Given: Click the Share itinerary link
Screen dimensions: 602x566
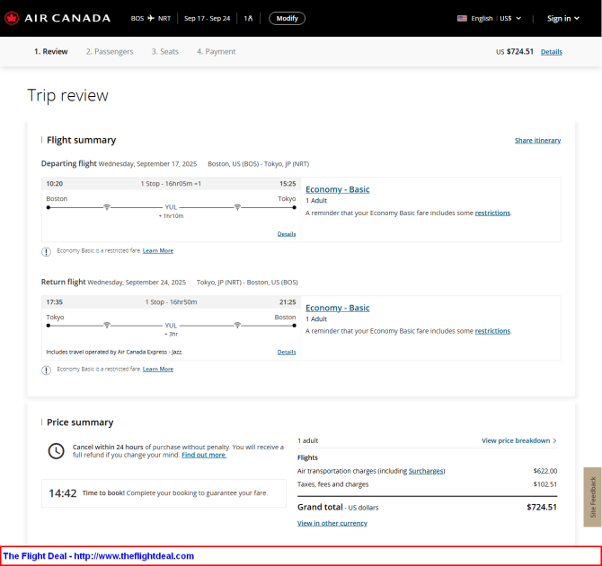Looking at the screenshot, I should pyautogui.click(x=537, y=140).
